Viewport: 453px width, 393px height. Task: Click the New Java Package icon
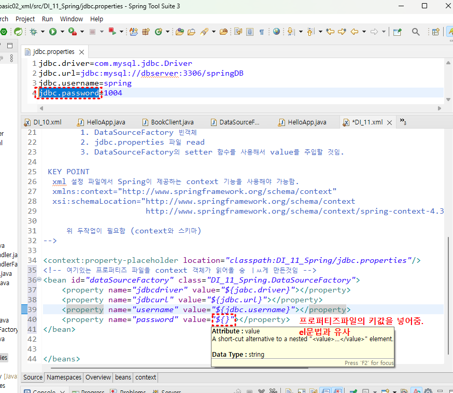click(x=146, y=32)
